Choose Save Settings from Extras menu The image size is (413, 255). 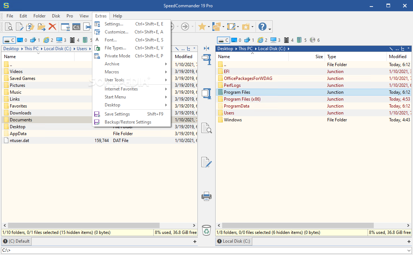132,114
